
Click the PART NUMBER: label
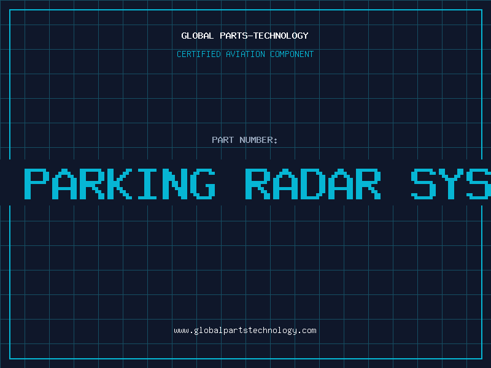point(245,140)
